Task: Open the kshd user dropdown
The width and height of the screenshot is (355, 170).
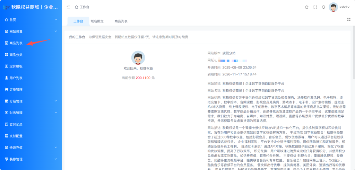Action: tap(343, 7)
